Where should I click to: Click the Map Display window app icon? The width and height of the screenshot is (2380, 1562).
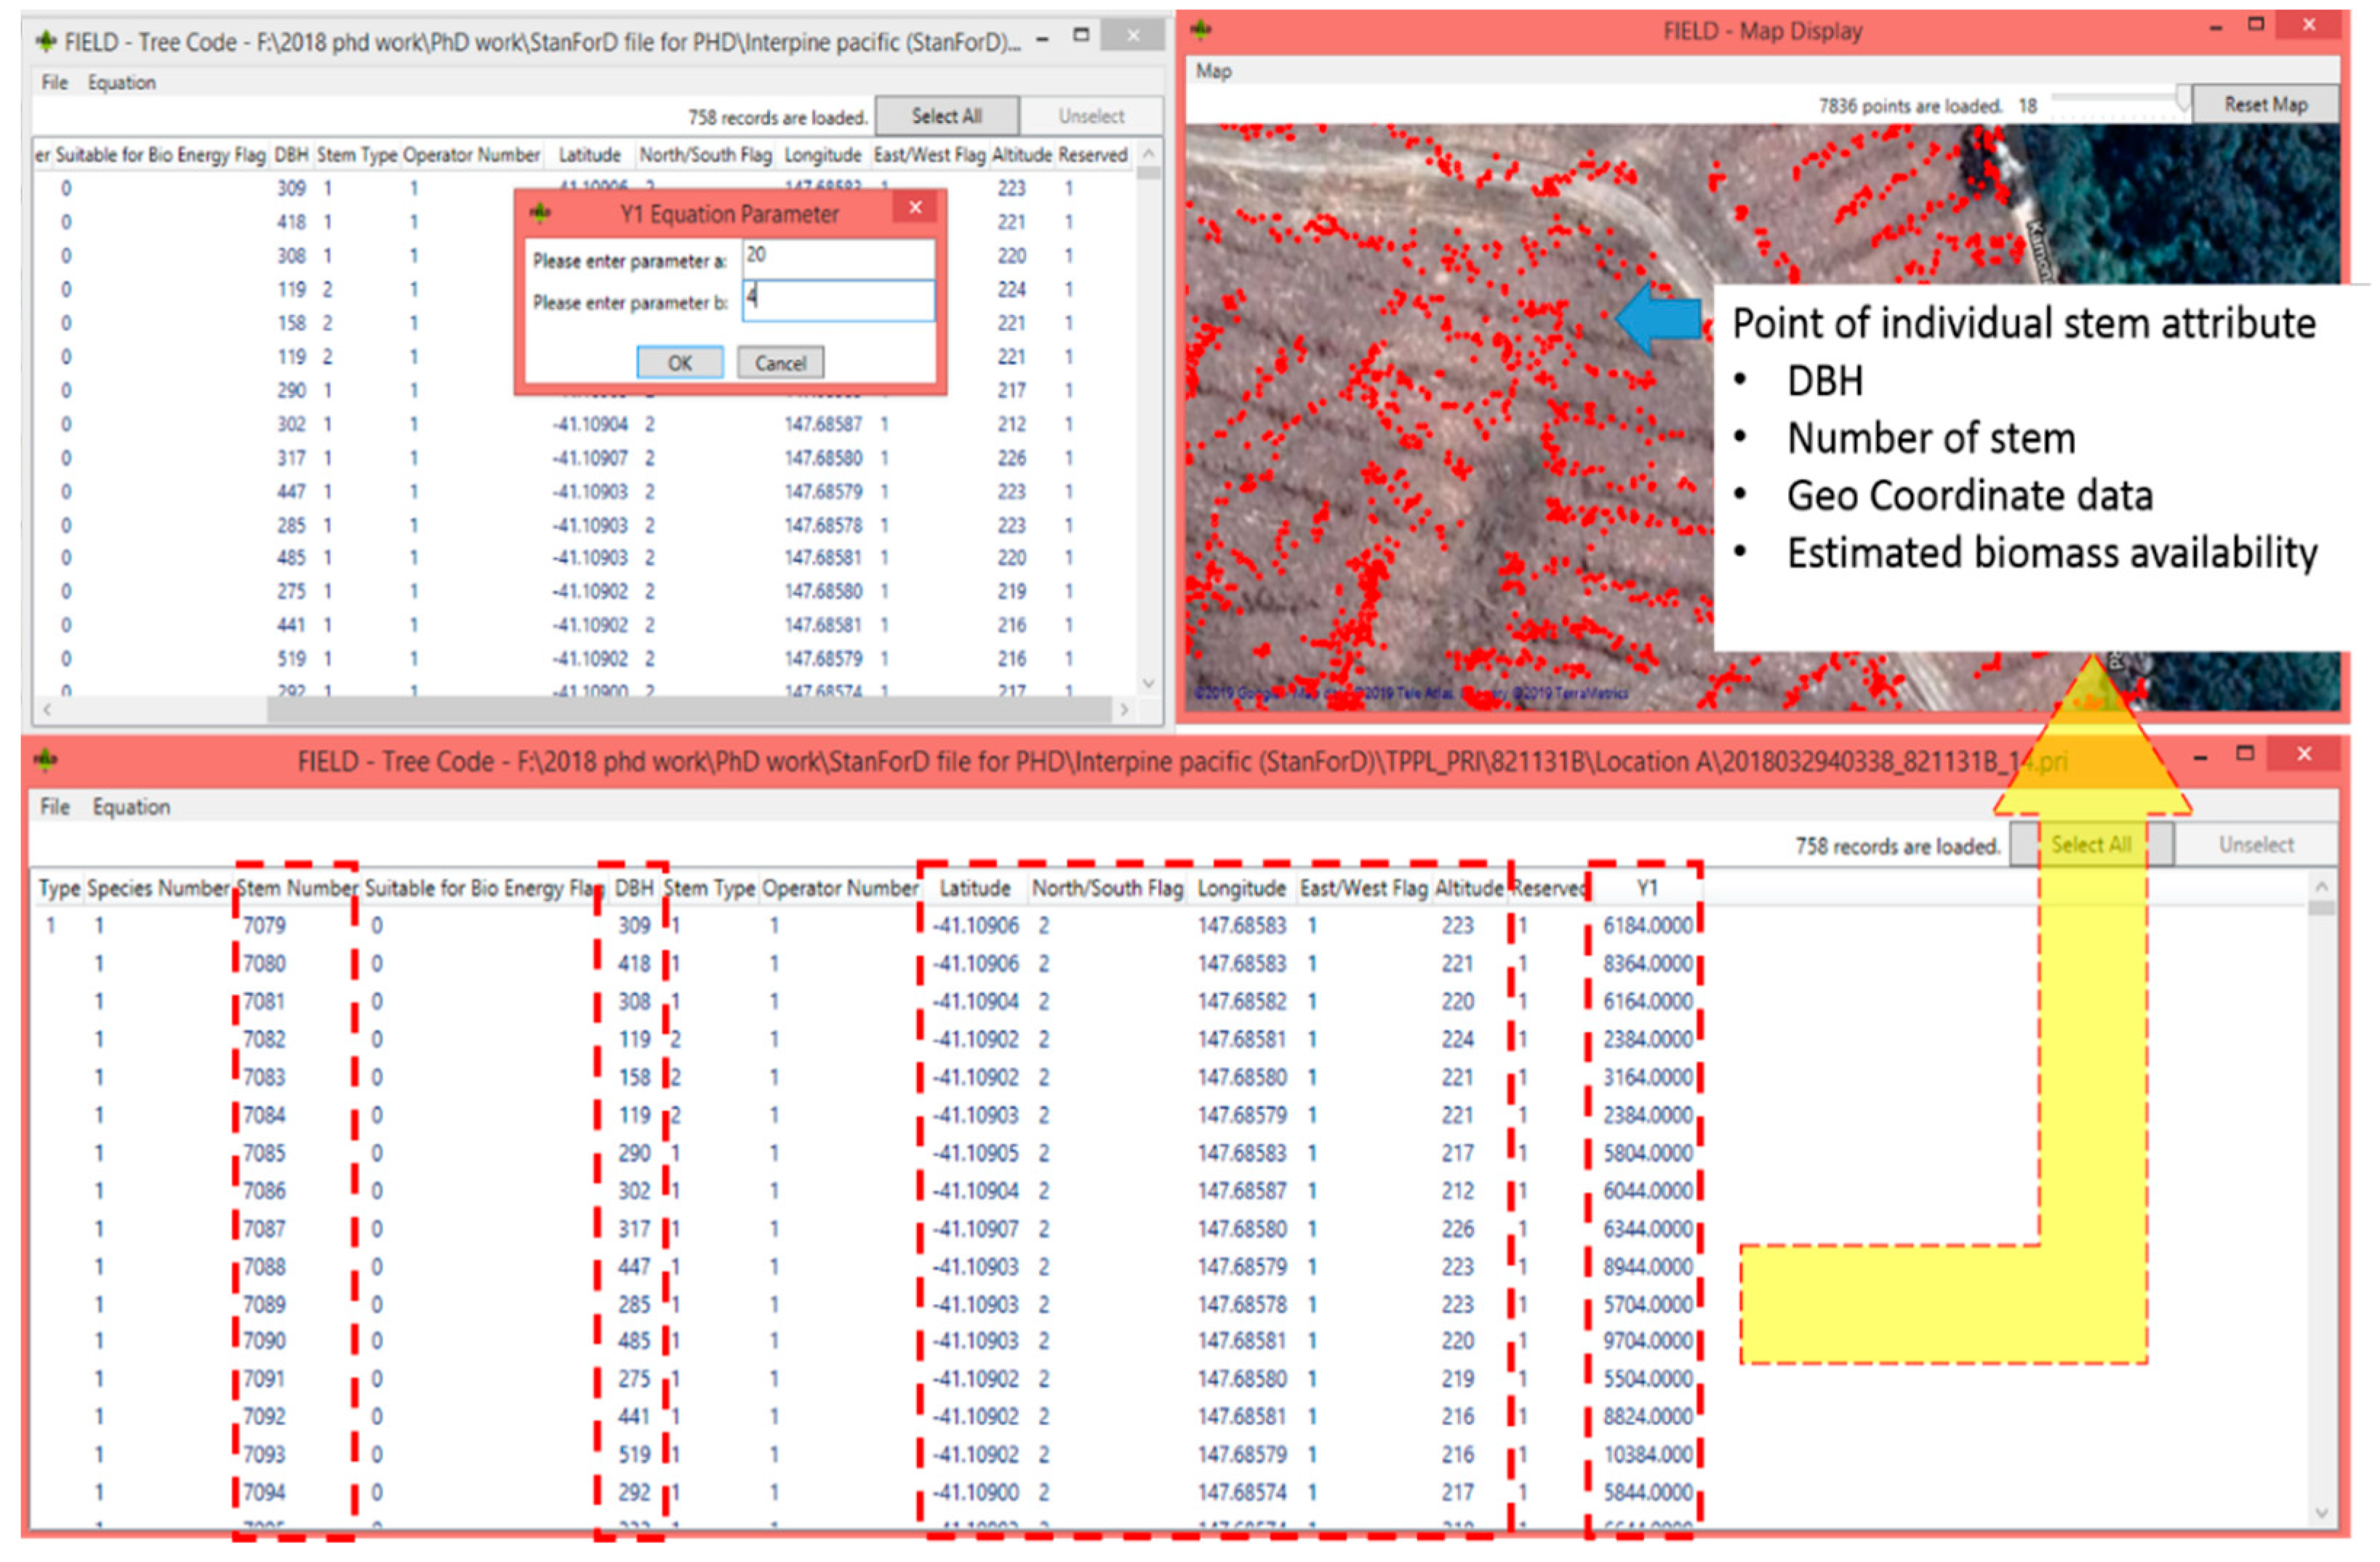pyautogui.click(x=1201, y=30)
